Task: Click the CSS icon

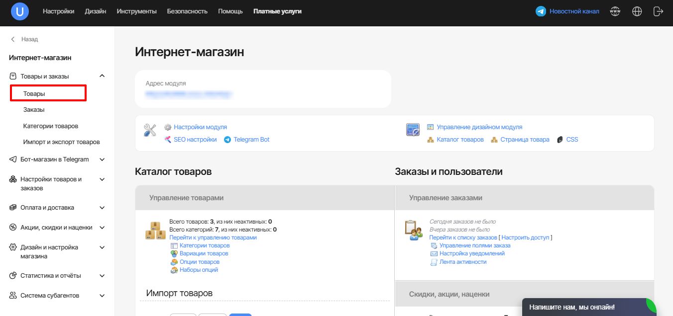Action: pos(561,140)
